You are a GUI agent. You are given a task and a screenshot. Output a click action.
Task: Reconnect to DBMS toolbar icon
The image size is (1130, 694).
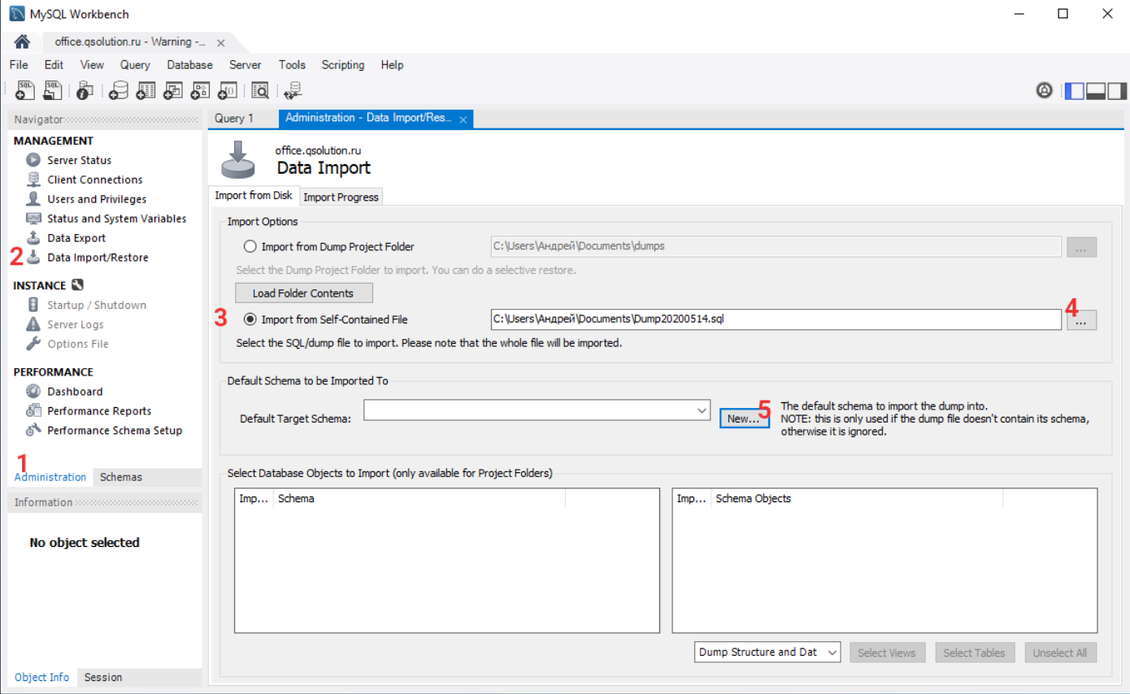pyautogui.click(x=293, y=91)
